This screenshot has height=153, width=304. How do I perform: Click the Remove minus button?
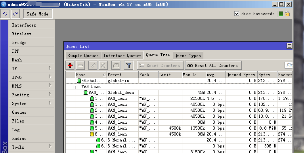click(80, 65)
